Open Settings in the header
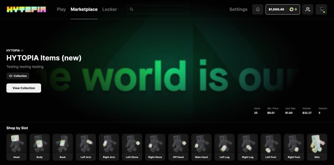Screen dimensions: 334x165 (x=238, y=9)
